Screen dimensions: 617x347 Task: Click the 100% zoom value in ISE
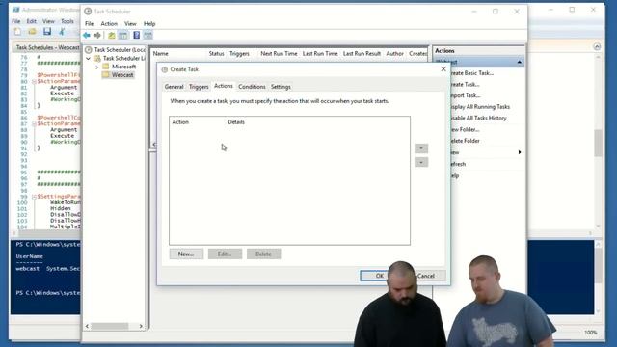[x=590, y=333]
